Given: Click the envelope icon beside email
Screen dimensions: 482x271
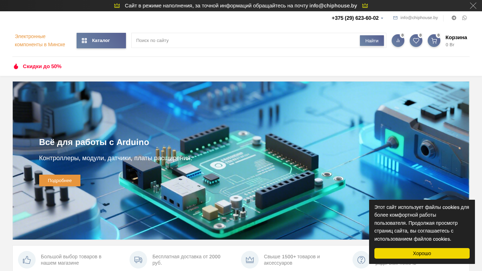Looking at the screenshot, I should tap(395, 18).
